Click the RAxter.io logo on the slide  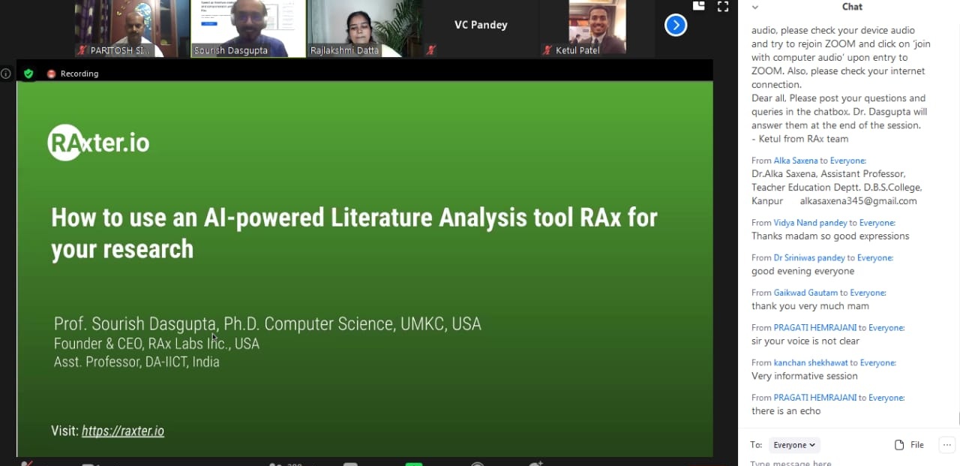98,142
